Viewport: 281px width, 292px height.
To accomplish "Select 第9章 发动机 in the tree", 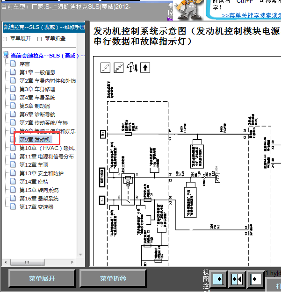I will pos(35,140).
